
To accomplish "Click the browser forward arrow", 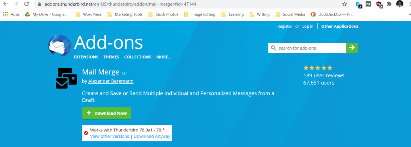I will pos(16,4).
